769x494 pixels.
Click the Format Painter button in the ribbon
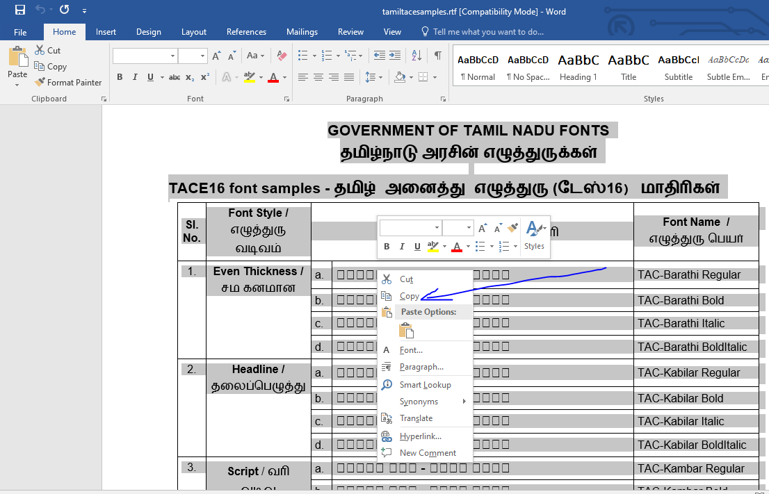coord(68,82)
